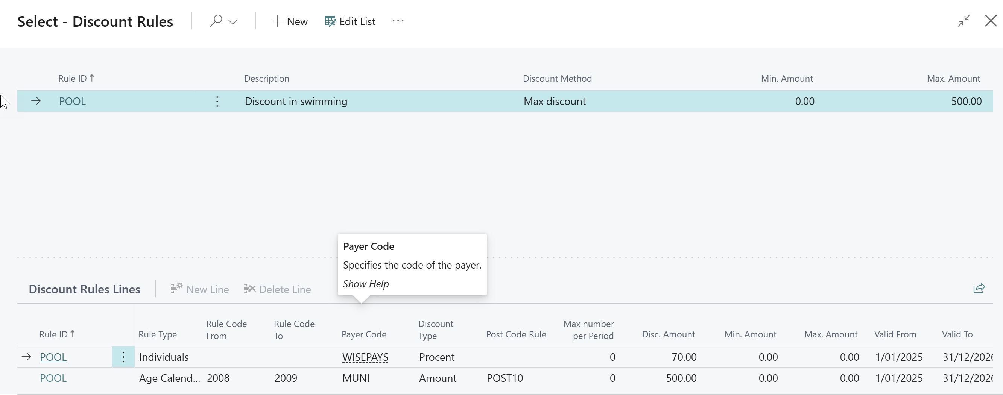Click Delete Line in rules lines

(277, 289)
